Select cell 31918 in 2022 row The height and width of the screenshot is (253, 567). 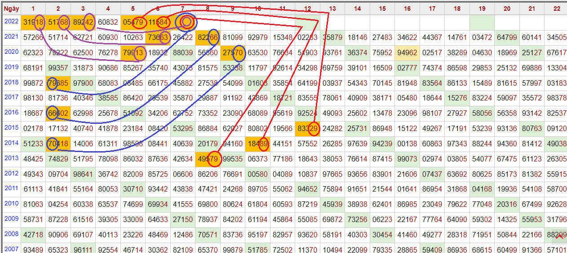(33, 22)
